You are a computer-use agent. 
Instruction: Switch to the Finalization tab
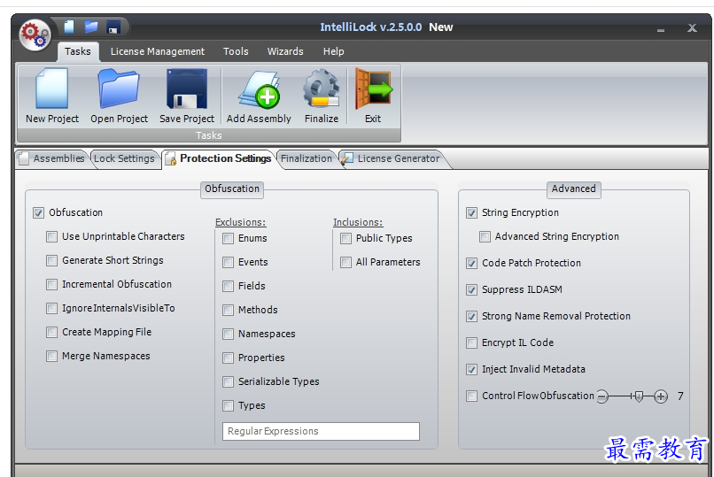(307, 158)
